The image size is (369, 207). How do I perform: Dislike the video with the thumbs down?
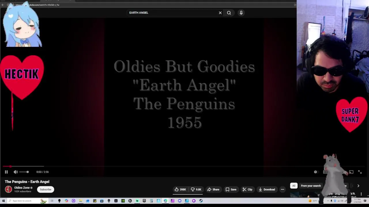pyautogui.click(x=196, y=189)
